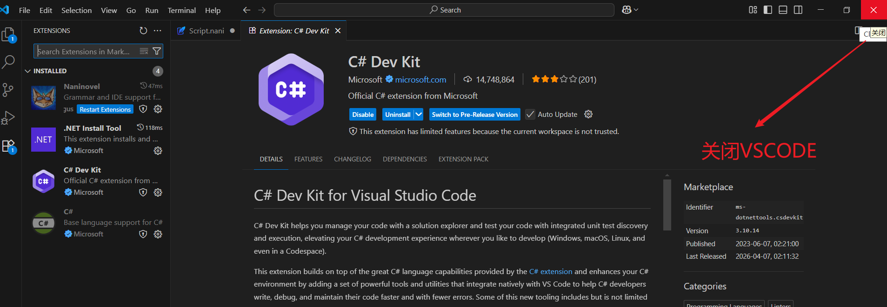
Task: Open .NET Install Tool manage gear
Action: tap(158, 151)
